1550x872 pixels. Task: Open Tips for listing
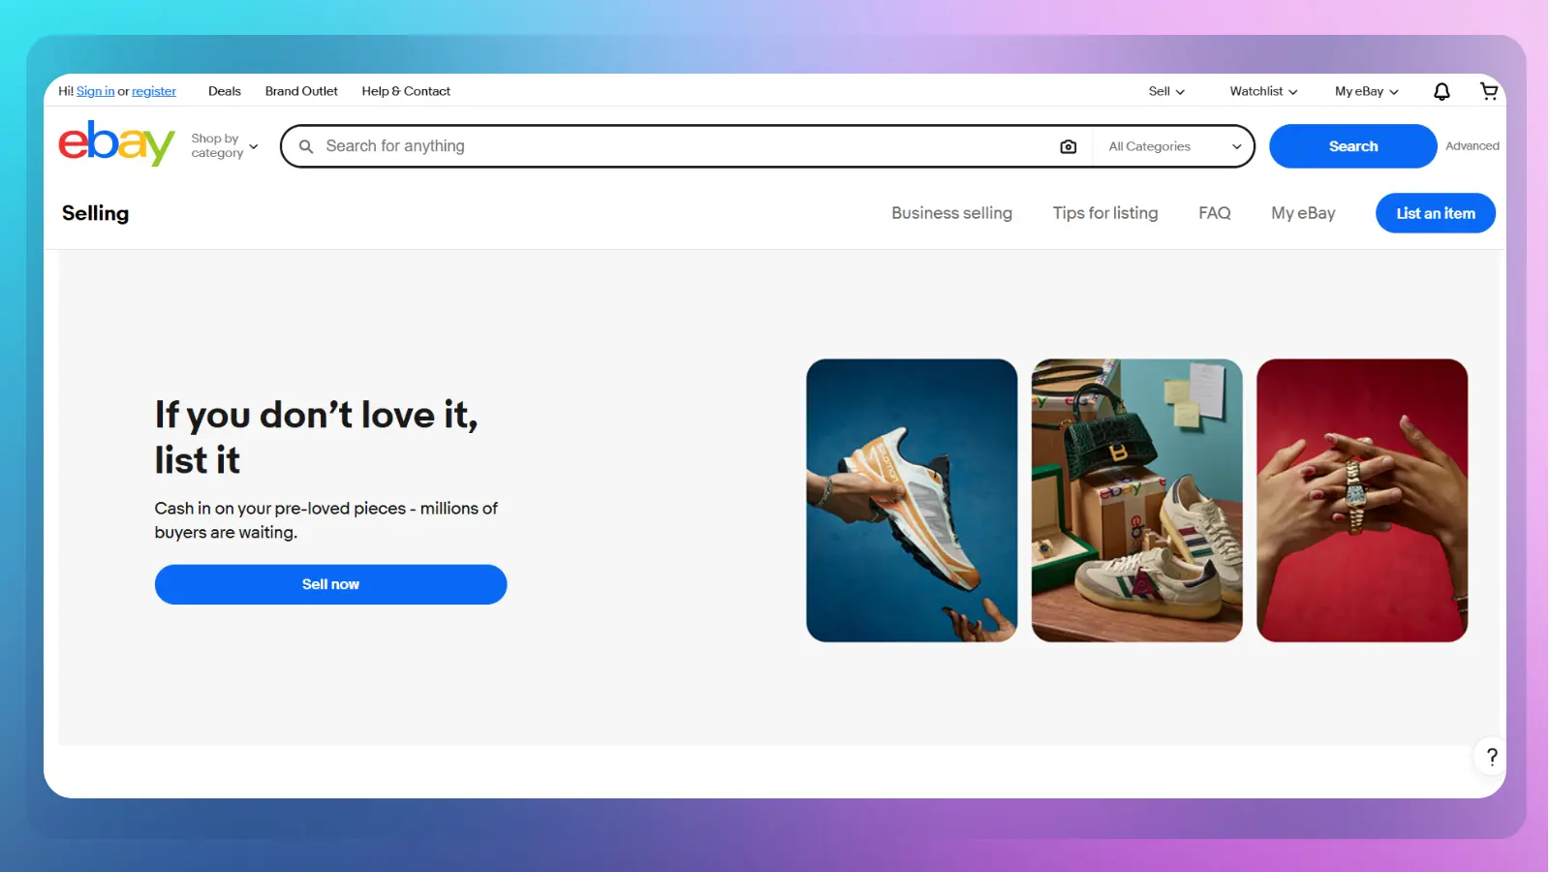coord(1105,213)
